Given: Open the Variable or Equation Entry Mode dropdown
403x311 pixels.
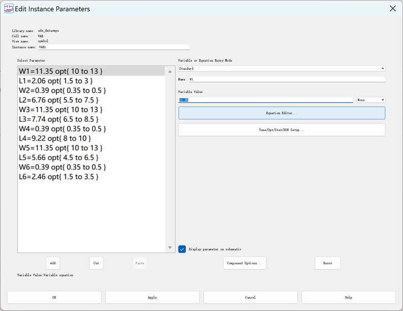Looking at the screenshot, I should pyautogui.click(x=282, y=69).
